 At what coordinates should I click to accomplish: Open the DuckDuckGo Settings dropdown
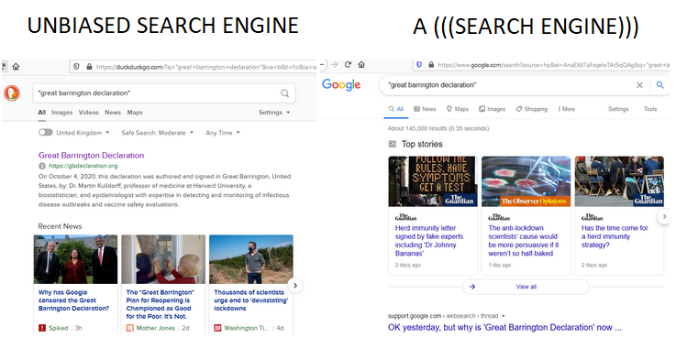pos(274,113)
